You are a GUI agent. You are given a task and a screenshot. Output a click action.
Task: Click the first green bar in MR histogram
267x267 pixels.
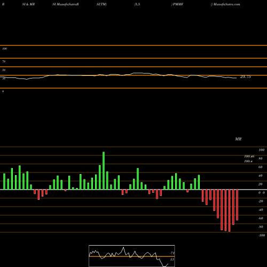click(4, 182)
